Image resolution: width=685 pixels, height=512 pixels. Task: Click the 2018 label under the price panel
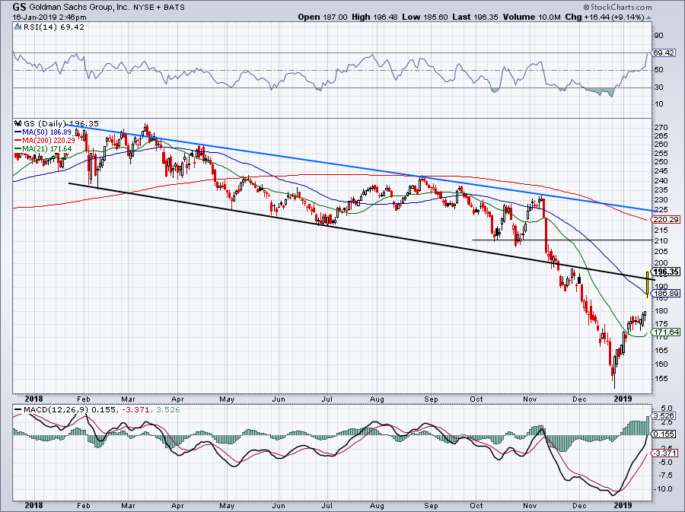point(33,399)
